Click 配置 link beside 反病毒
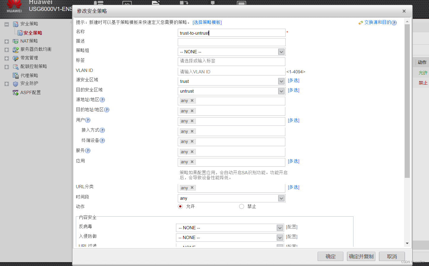 click(292, 227)
